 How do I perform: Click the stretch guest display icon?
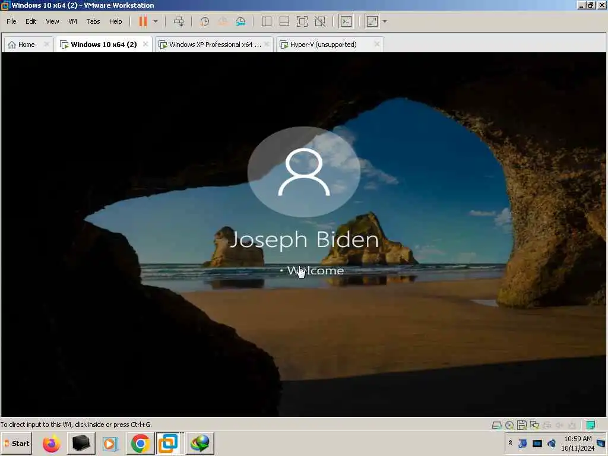(x=372, y=21)
